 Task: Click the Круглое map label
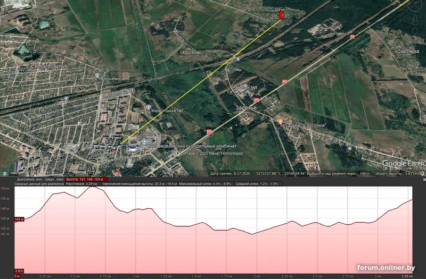tap(191, 53)
